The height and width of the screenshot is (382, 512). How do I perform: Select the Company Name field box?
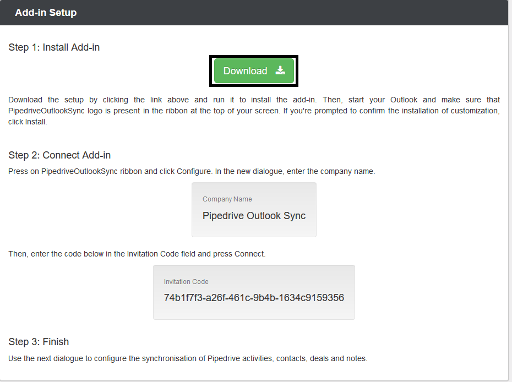click(254, 210)
